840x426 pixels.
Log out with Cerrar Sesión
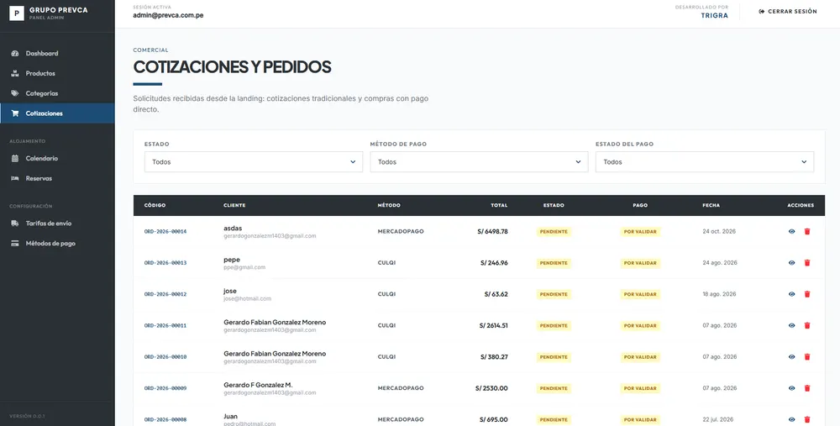click(x=788, y=11)
